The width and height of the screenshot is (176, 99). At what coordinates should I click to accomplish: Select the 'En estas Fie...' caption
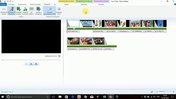pyautogui.click(x=73, y=31)
